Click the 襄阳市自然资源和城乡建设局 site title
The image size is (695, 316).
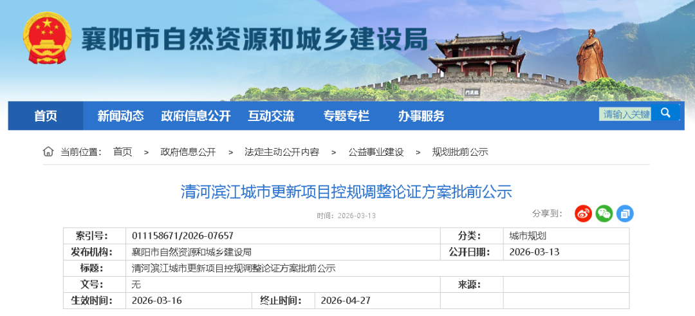(254, 40)
